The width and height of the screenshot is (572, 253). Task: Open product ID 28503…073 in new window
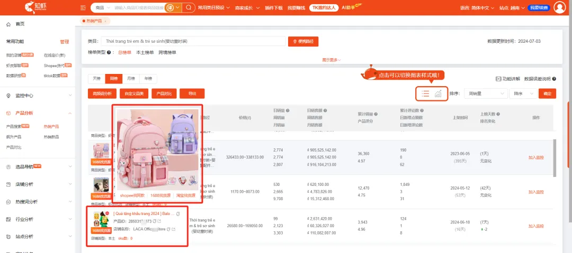click(x=159, y=221)
